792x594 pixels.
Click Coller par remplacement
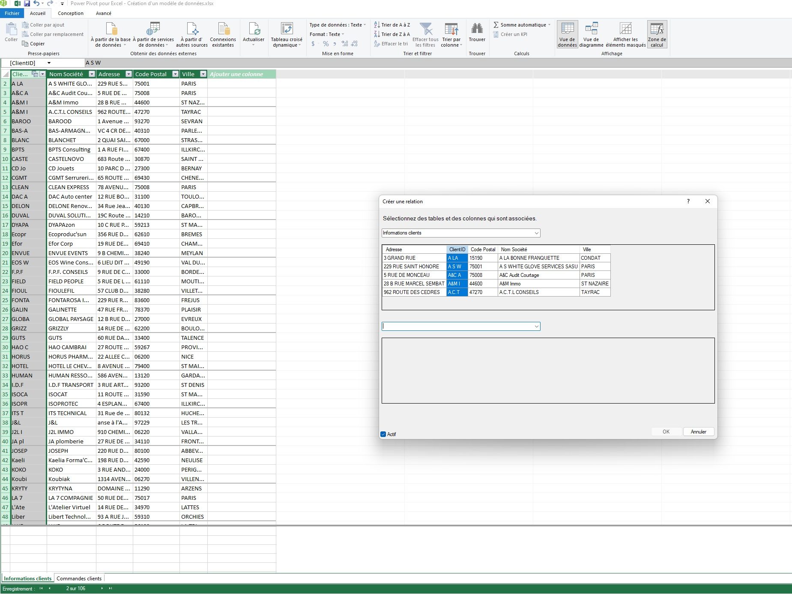tap(53, 34)
